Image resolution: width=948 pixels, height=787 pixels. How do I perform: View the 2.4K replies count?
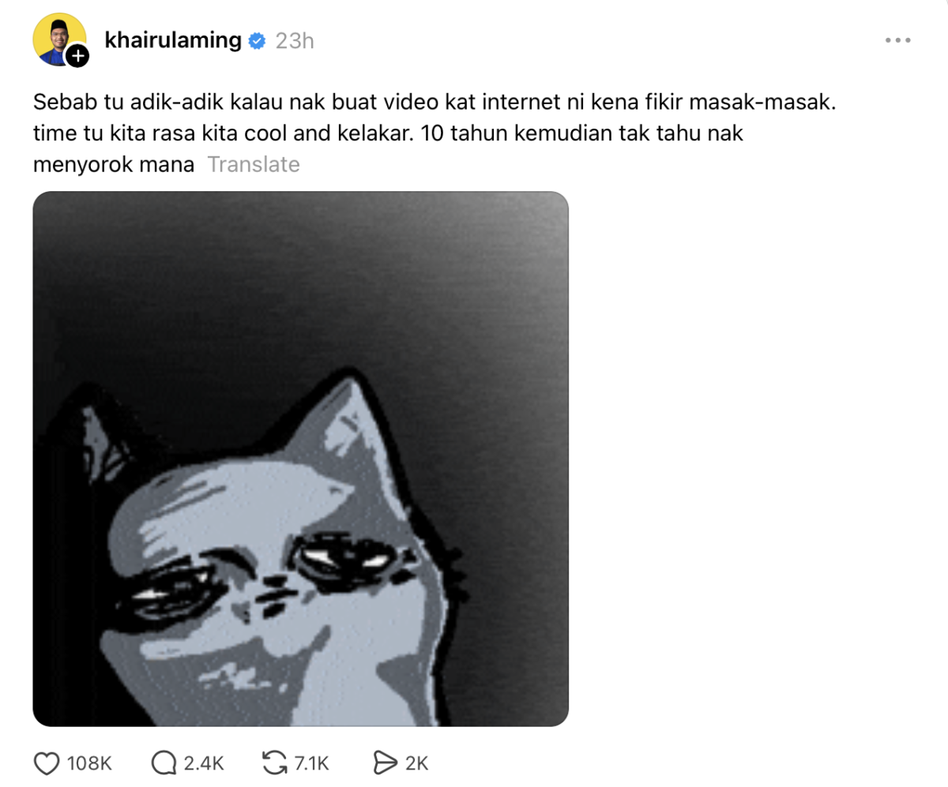coord(204,763)
